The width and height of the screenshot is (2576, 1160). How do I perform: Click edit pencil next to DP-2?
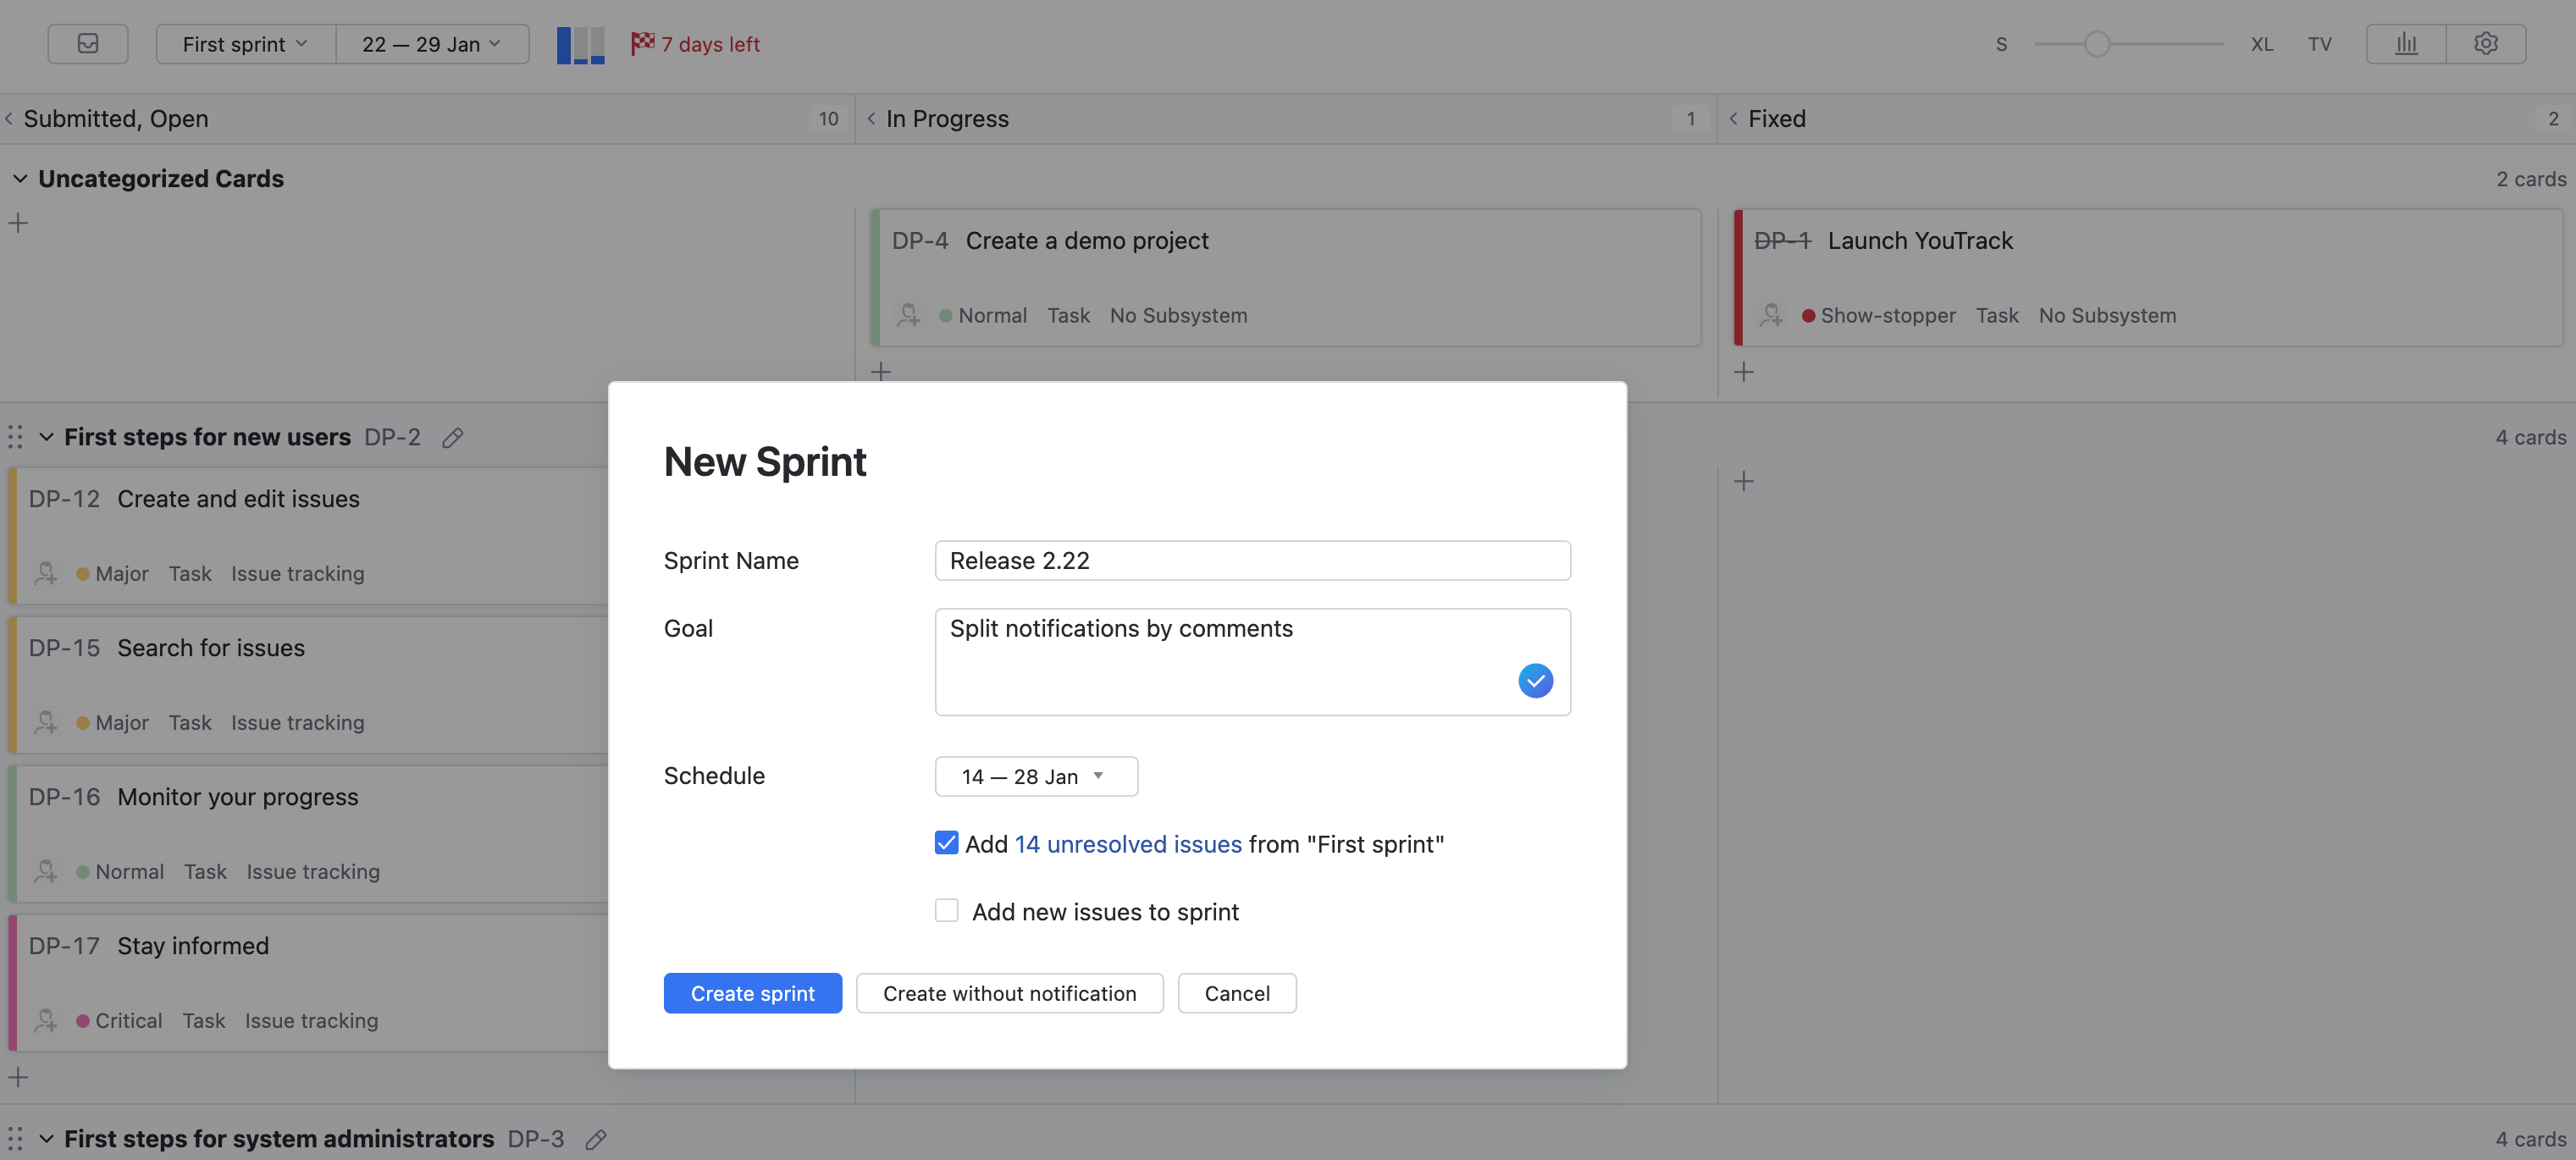click(x=453, y=438)
